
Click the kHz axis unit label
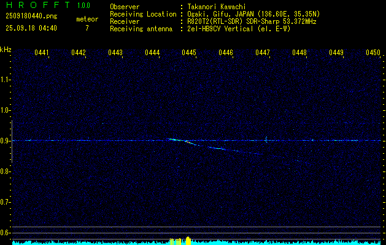(6, 50)
